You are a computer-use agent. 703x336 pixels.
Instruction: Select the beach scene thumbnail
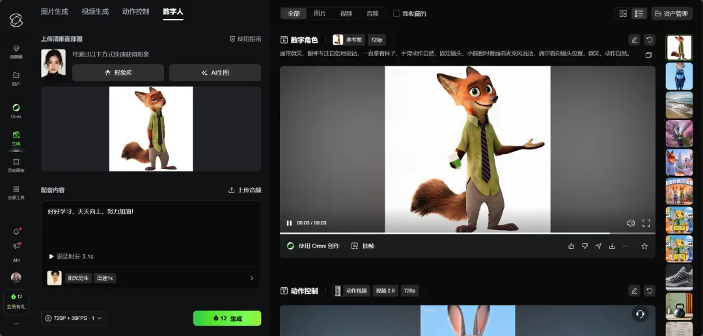(679, 105)
